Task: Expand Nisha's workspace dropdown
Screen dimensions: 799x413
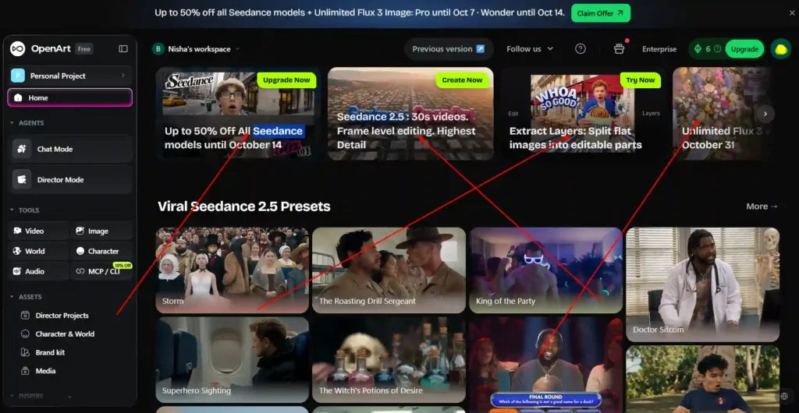Action: pos(196,49)
